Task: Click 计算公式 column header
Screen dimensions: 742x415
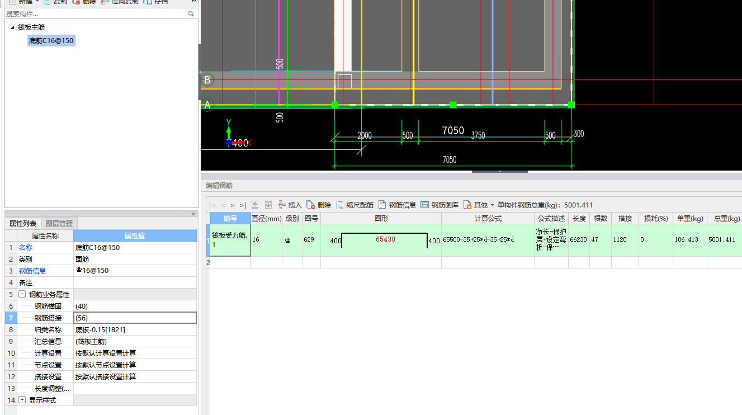Action: pos(488,218)
